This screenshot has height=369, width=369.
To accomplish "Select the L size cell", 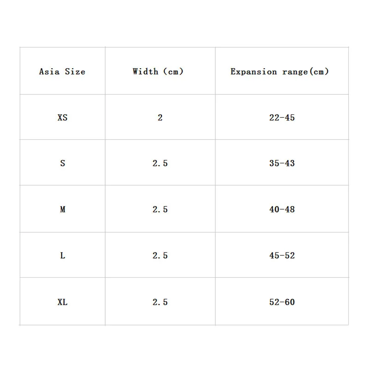I will (x=63, y=255).
